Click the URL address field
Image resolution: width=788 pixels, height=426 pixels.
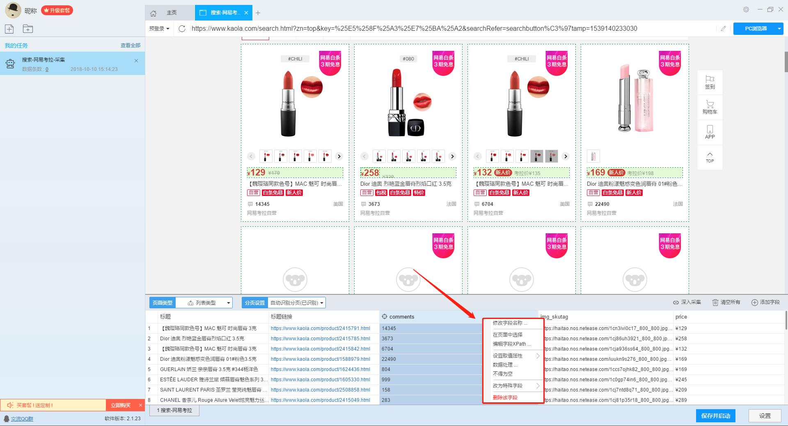pos(451,28)
